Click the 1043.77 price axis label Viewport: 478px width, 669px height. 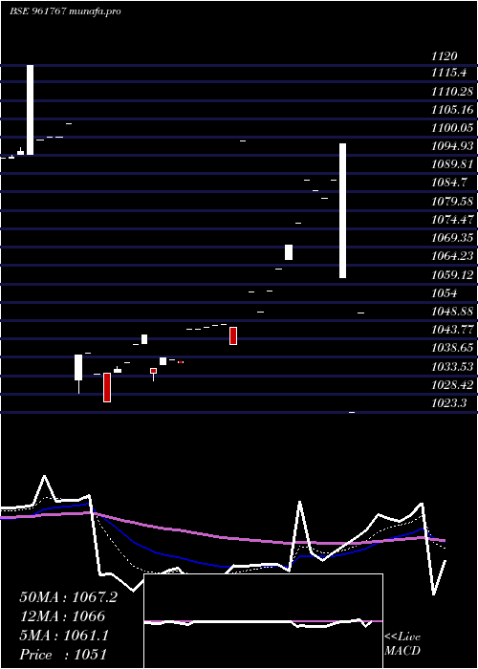[x=452, y=330]
